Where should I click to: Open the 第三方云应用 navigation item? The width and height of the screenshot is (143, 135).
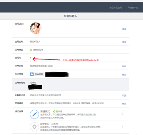coord(116,8)
